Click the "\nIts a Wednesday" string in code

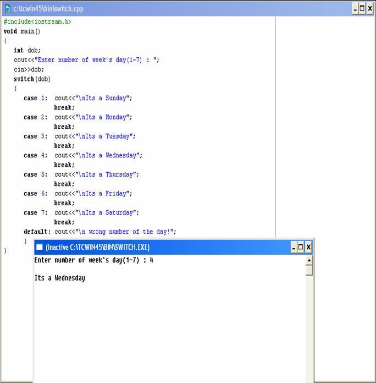click(107, 155)
